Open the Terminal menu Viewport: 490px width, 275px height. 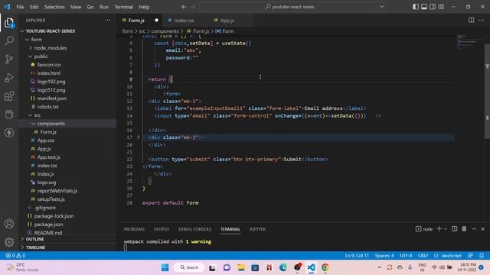(x=123, y=7)
